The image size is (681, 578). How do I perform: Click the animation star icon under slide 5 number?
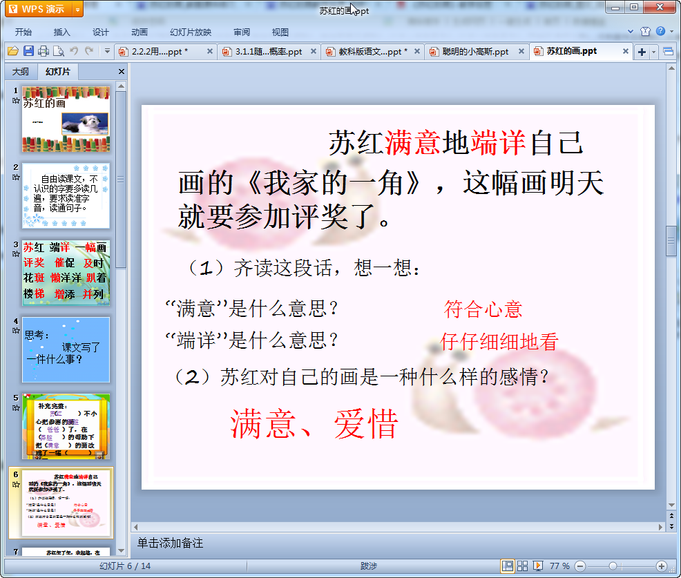[16, 407]
